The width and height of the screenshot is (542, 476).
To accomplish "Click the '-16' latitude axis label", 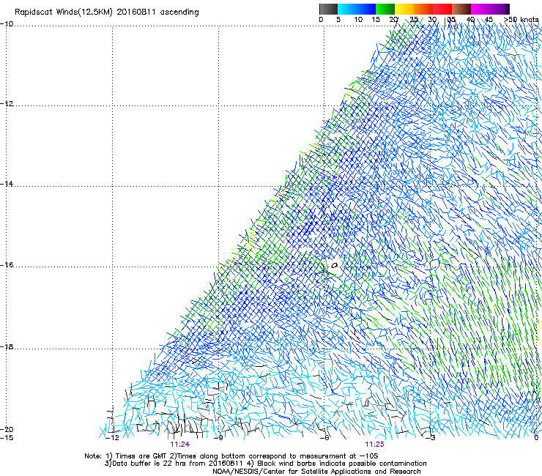I will [x=7, y=265].
